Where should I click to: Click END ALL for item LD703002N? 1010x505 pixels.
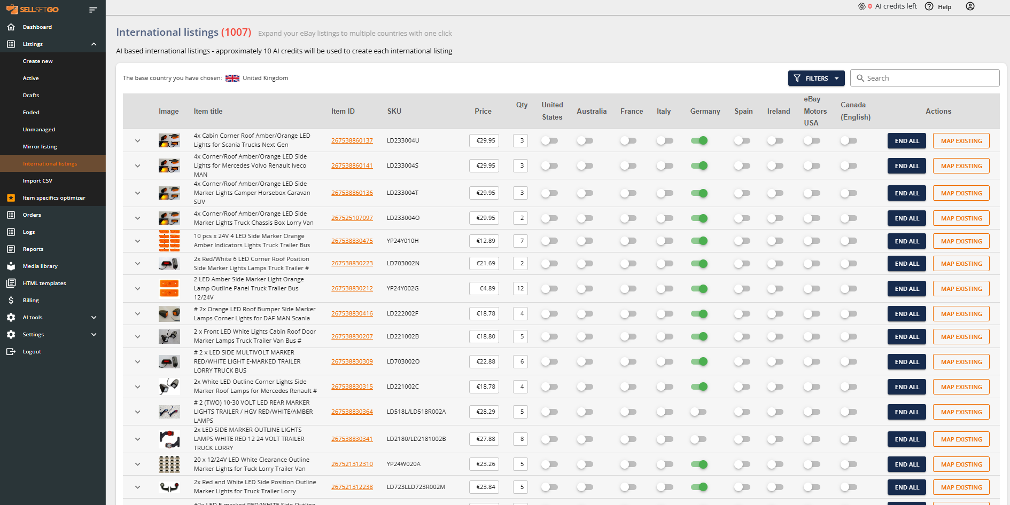pyautogui.click(x=906, y=264)
